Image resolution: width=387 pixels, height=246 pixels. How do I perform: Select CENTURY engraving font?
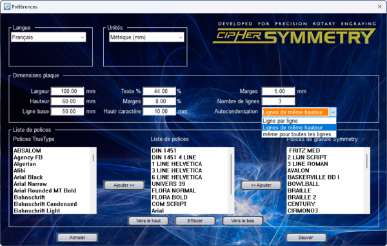pos(325,204)
